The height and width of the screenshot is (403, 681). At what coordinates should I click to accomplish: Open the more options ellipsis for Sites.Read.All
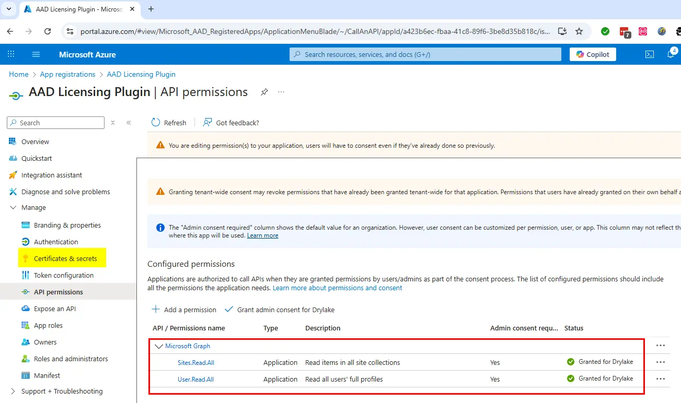pos(661,362)
